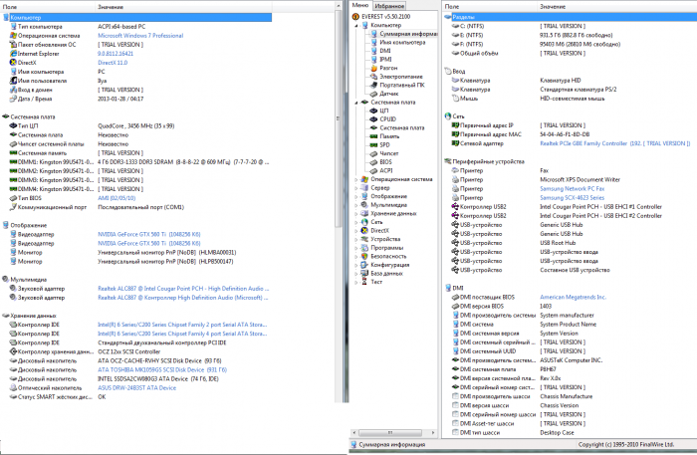The width and height of the screenshot is (697, 455).
Task: Expand the Мультимедиа node in the menu tree
Action: click(x=356, y=205)
